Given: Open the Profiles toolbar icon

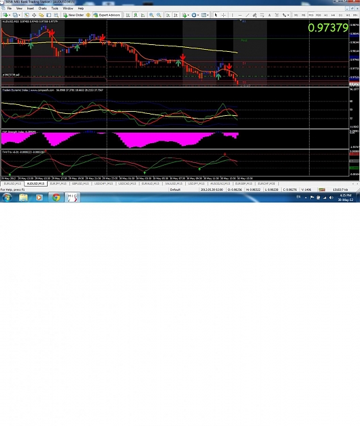Looking at the screenshot, I should [x=15, y=15].
